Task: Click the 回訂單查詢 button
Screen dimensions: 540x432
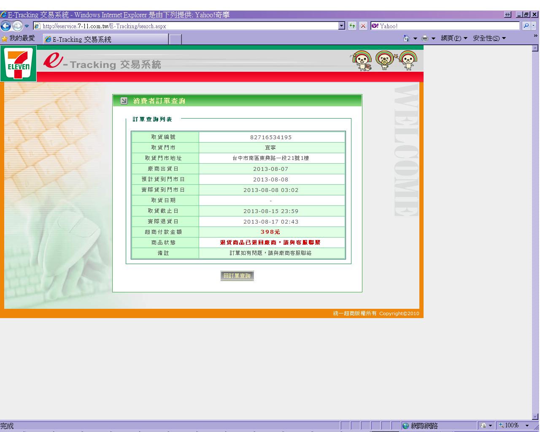Action: tap(237, 276)
